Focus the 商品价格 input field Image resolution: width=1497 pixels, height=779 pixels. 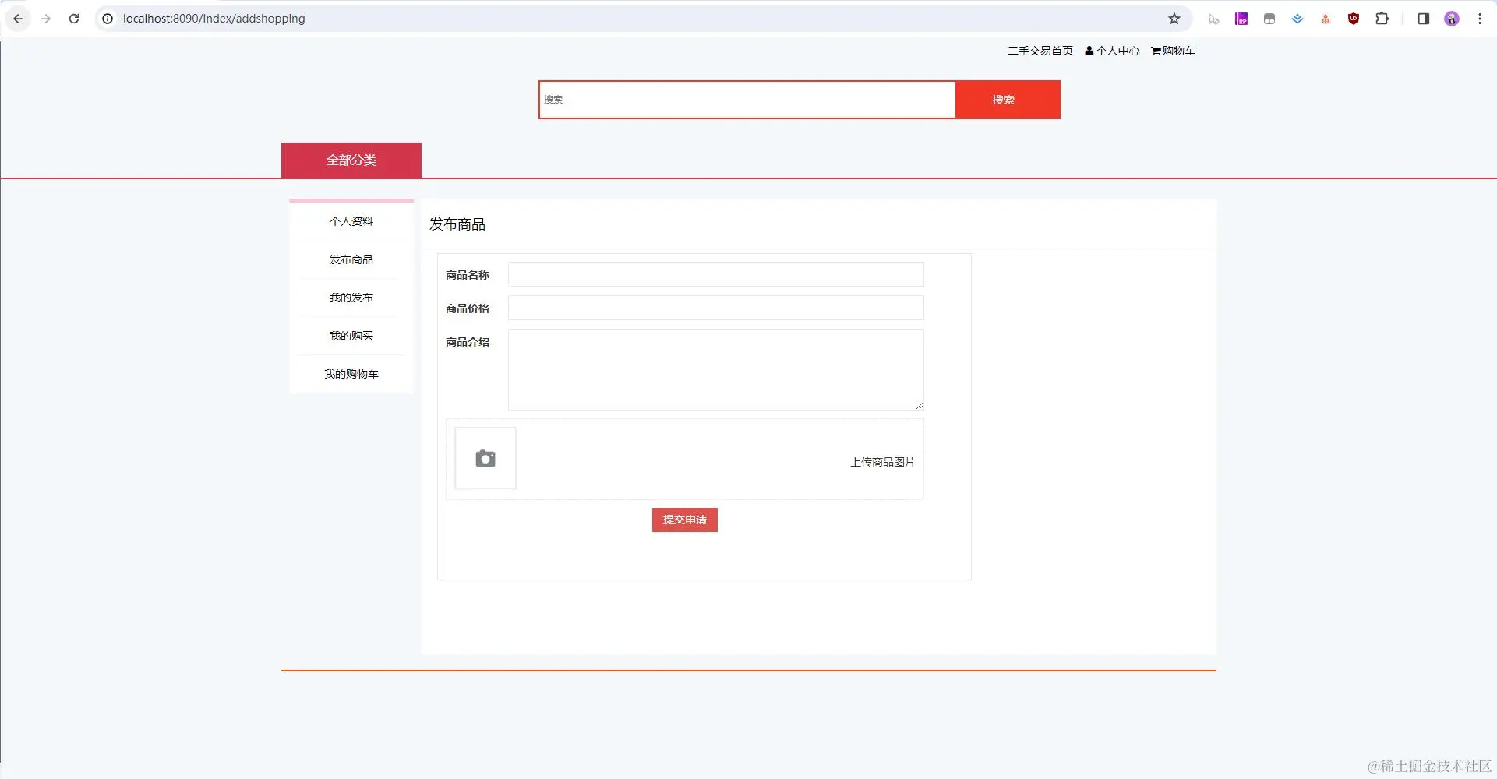pyautogui.click(x=716, y=308)
